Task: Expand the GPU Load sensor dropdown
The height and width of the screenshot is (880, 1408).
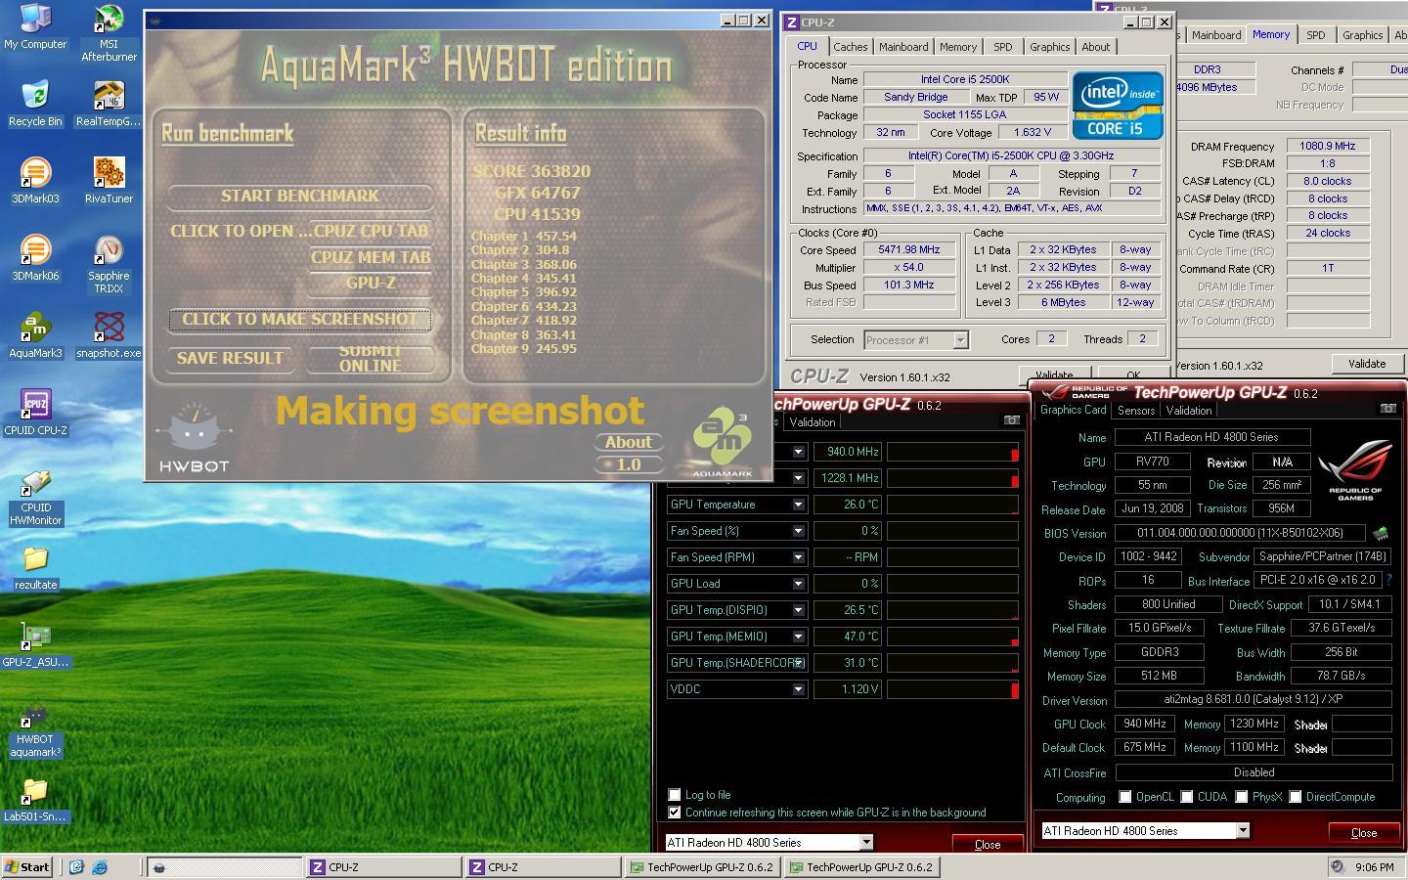Action: tap(798, 584)
